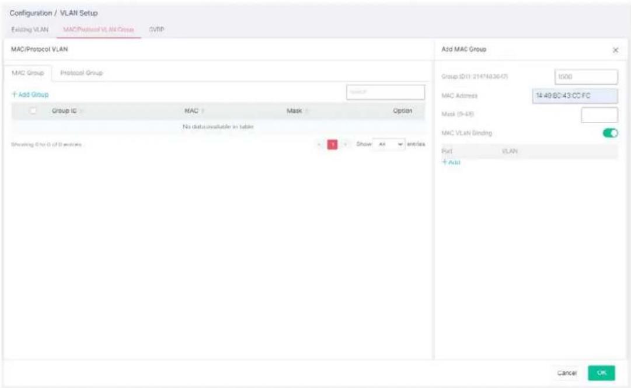Screen dimensions: 631x388
Task: Click the Mask input field
Action: (x=599, y=114)
